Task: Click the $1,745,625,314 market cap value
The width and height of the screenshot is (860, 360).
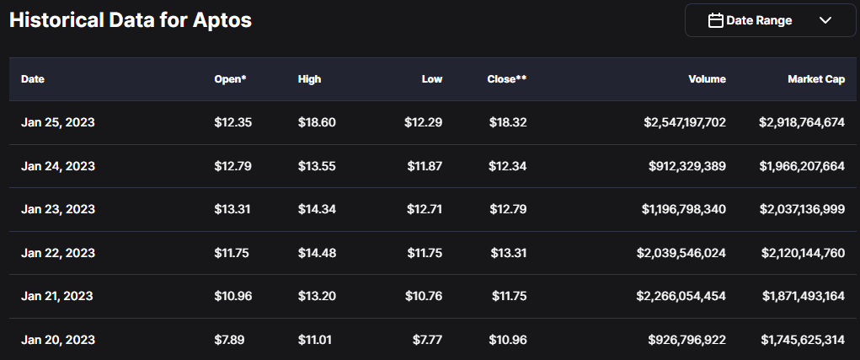Action: click(801, 340)
